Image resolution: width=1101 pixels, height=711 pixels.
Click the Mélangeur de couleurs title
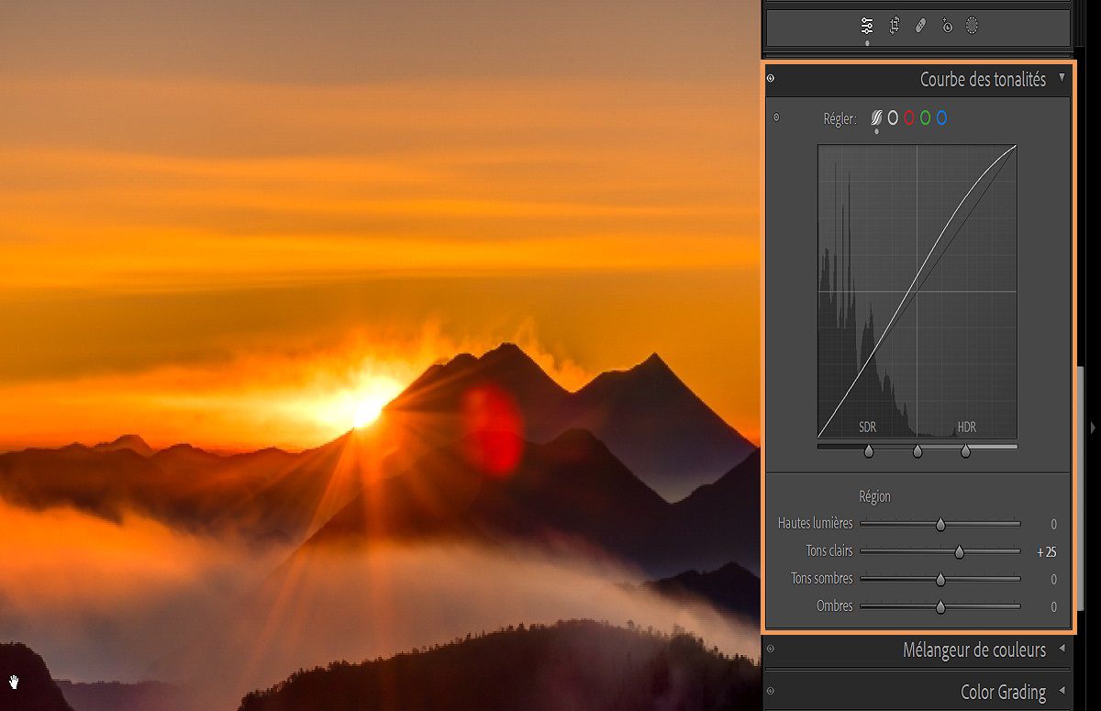tap(973, 650)
